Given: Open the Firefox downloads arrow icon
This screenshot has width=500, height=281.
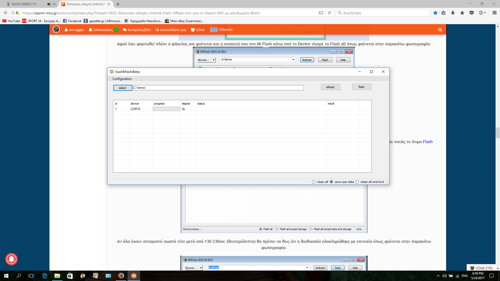Looking at the screenshot, I should (x=453, y=13).
